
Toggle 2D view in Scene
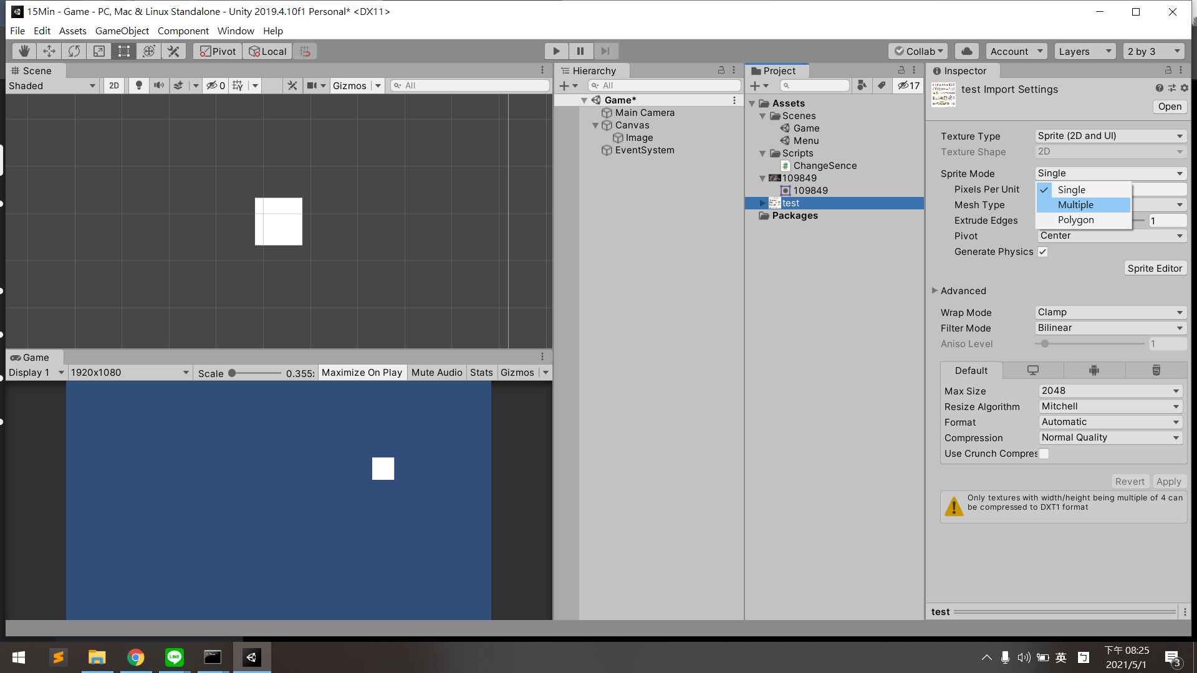(x=113, y=85)
